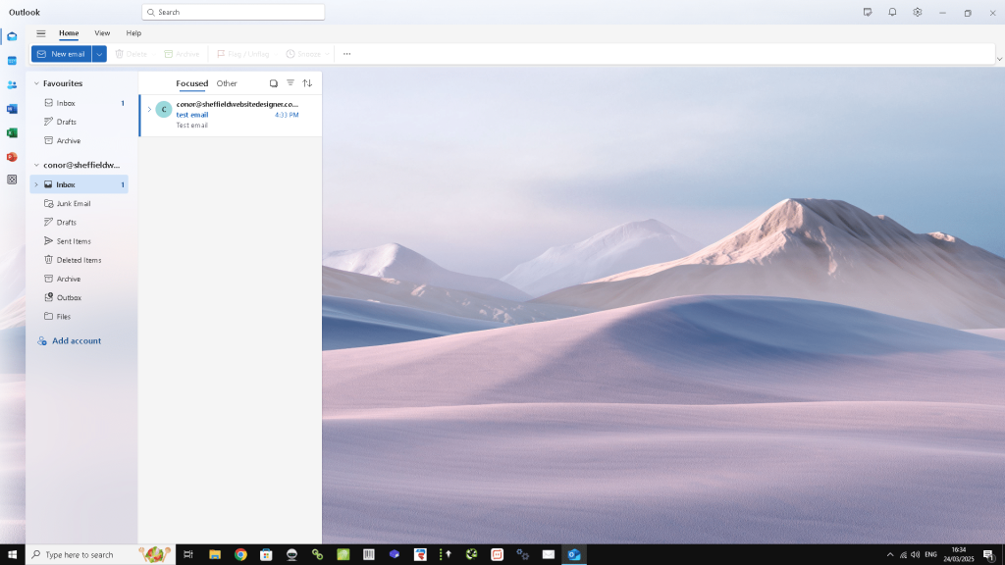
Task: Collapse the conor@sheffieldw... account section
Action: pos(36,165)
